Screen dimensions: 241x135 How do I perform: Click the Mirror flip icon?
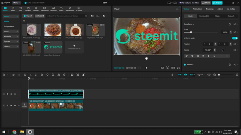(x=59, y=75)
